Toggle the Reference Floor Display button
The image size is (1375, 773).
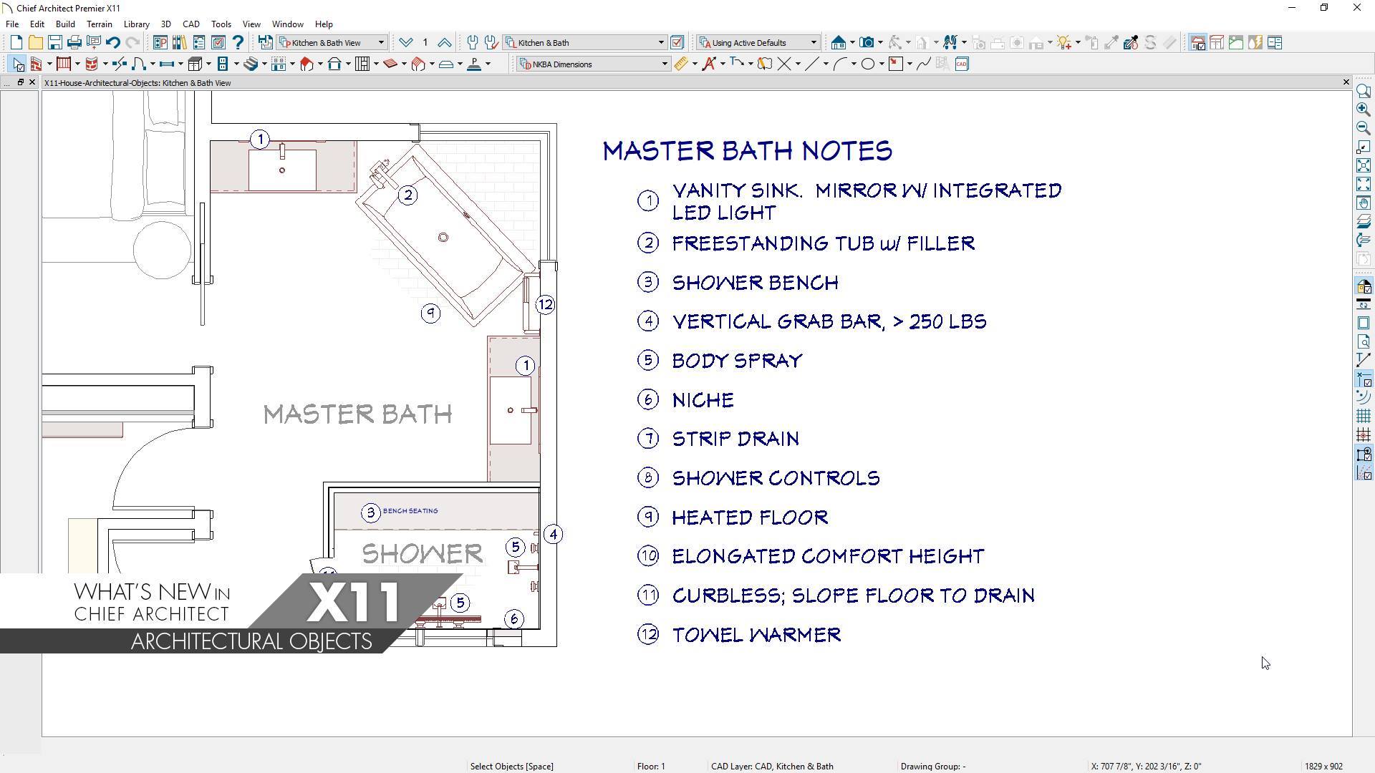(1364, 222)
